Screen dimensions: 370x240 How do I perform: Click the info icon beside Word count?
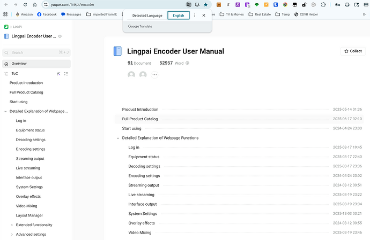187,63
